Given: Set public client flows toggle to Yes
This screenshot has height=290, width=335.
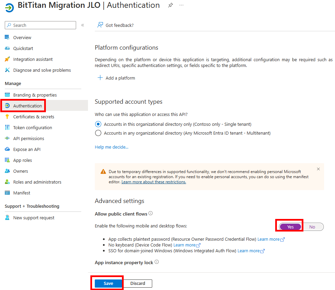Looking at the screenshot, I should click(290, 227).
